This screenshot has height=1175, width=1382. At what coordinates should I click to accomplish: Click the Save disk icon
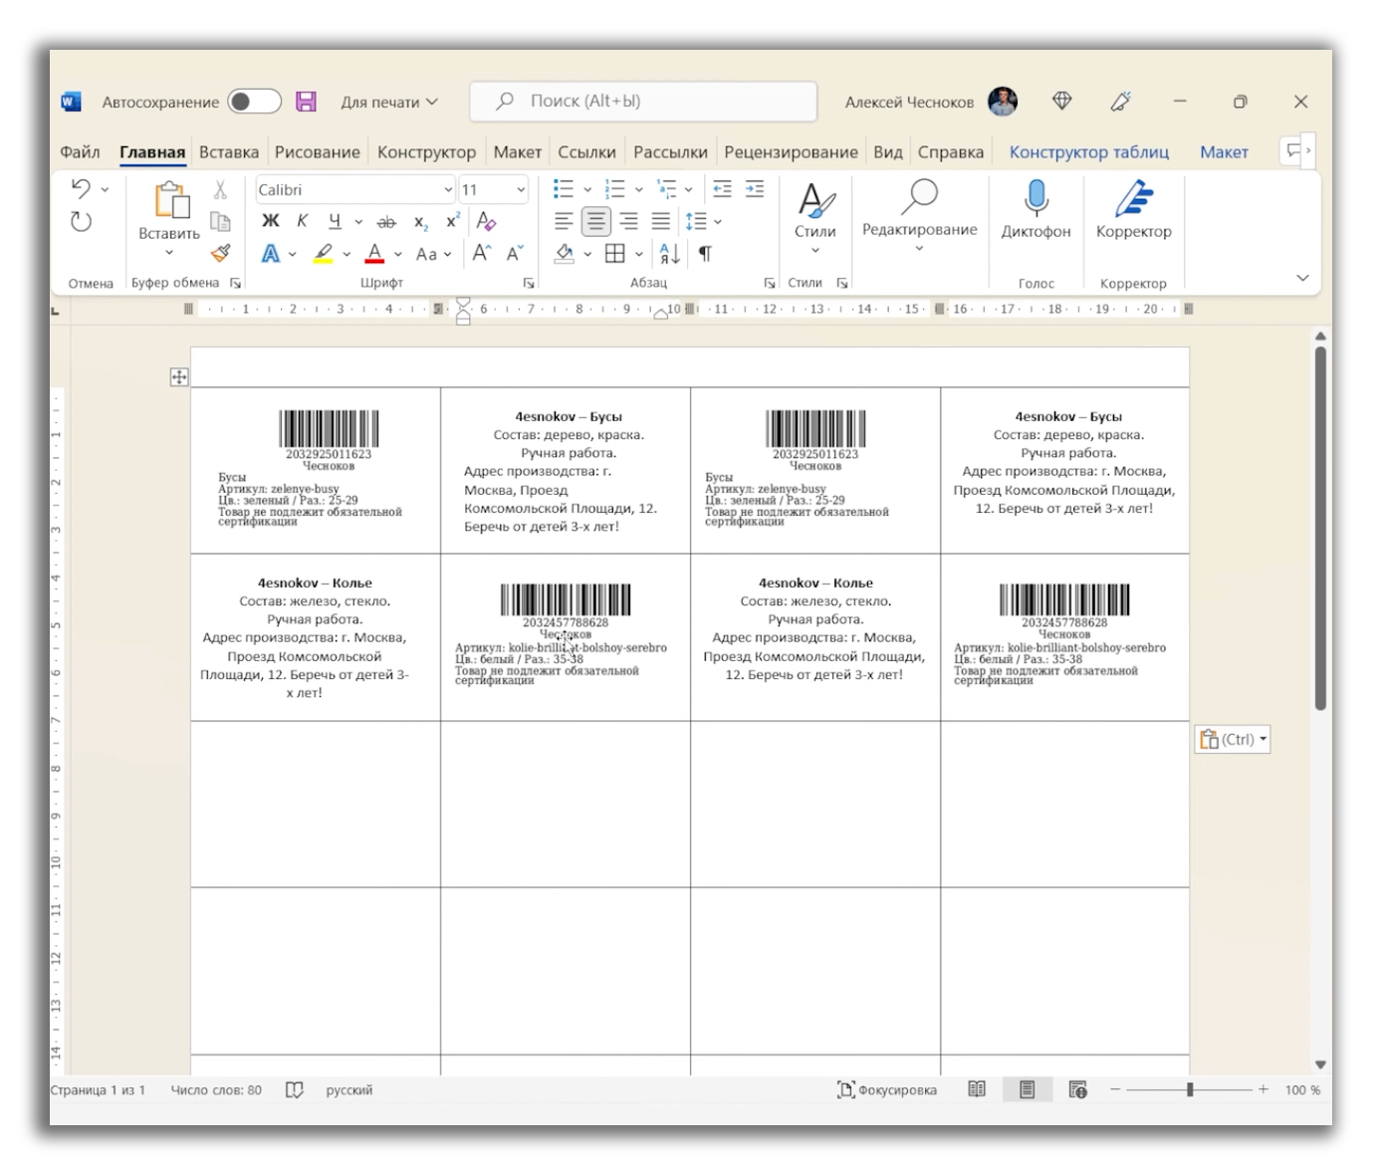tap(306, 102)
